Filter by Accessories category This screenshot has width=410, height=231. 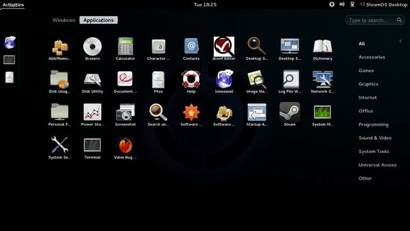tap(372, 57)
